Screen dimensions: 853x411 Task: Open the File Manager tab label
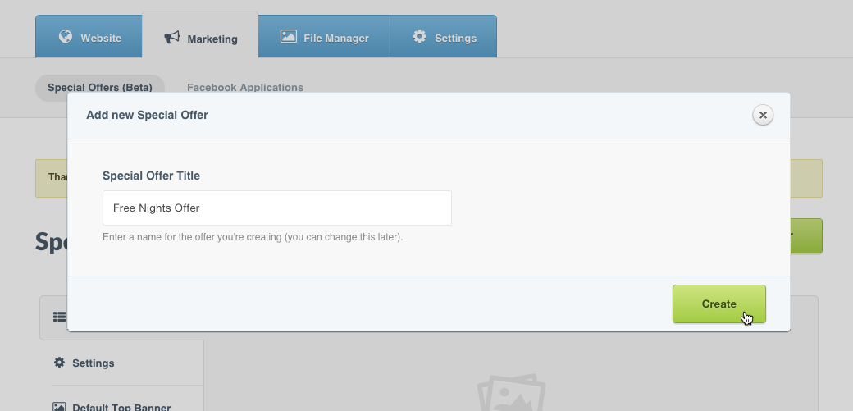click(x=336, y=39)
